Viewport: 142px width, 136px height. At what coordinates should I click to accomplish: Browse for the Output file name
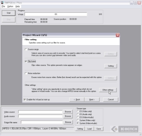[68, 122]
